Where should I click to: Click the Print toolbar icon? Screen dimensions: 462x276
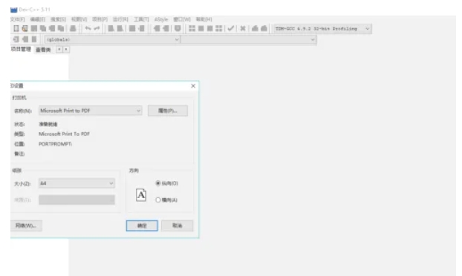73,28
